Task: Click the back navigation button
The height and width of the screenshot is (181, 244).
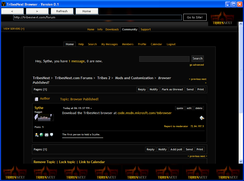Action: point(12,11)
